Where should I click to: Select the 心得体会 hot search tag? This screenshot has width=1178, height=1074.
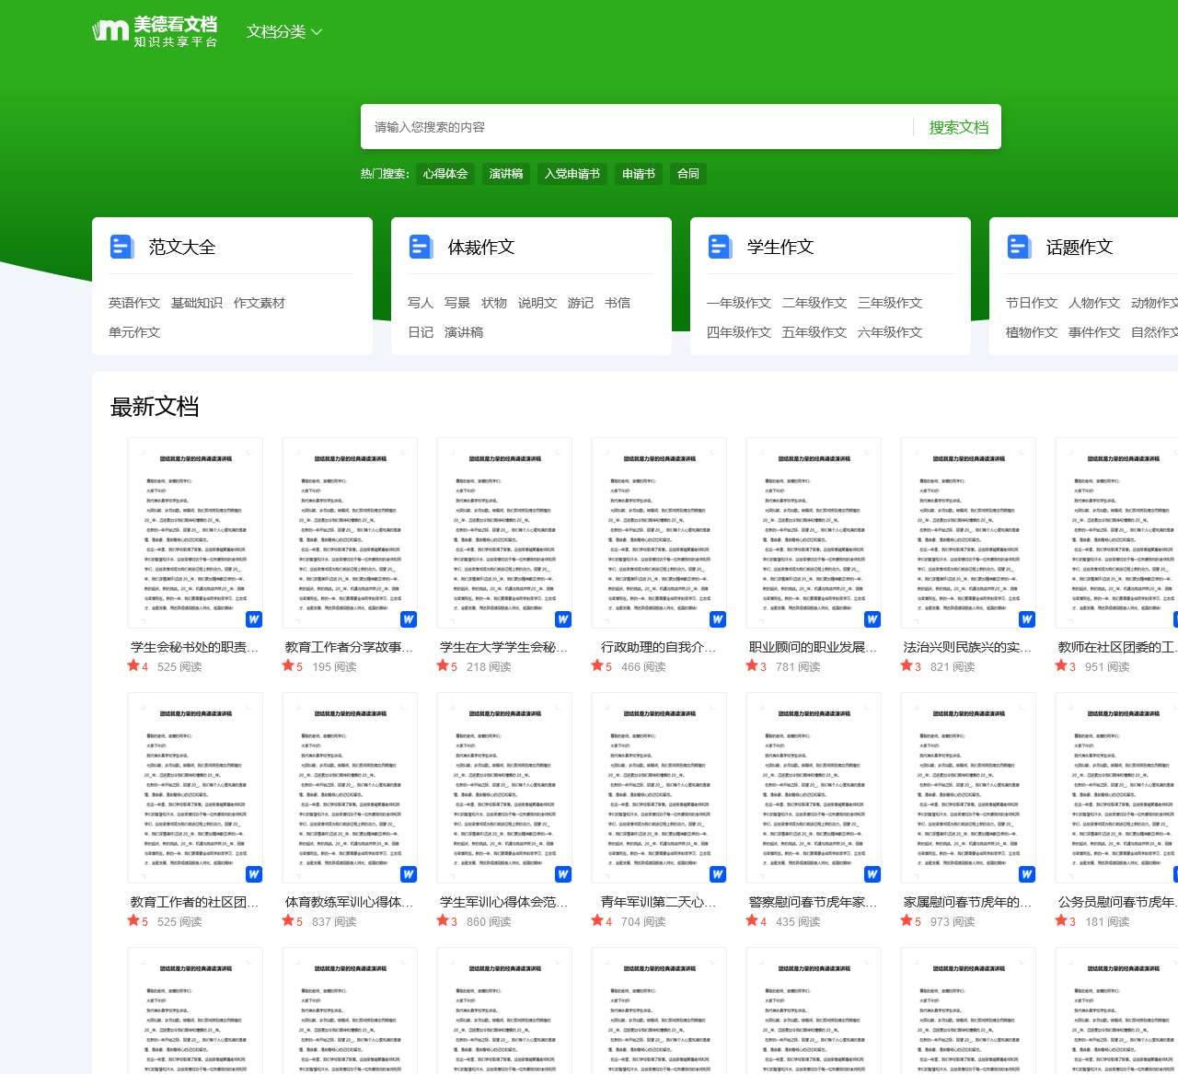(445, 174)
